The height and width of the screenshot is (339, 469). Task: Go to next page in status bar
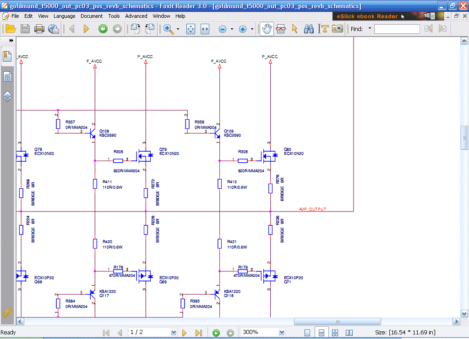(184, 333)
